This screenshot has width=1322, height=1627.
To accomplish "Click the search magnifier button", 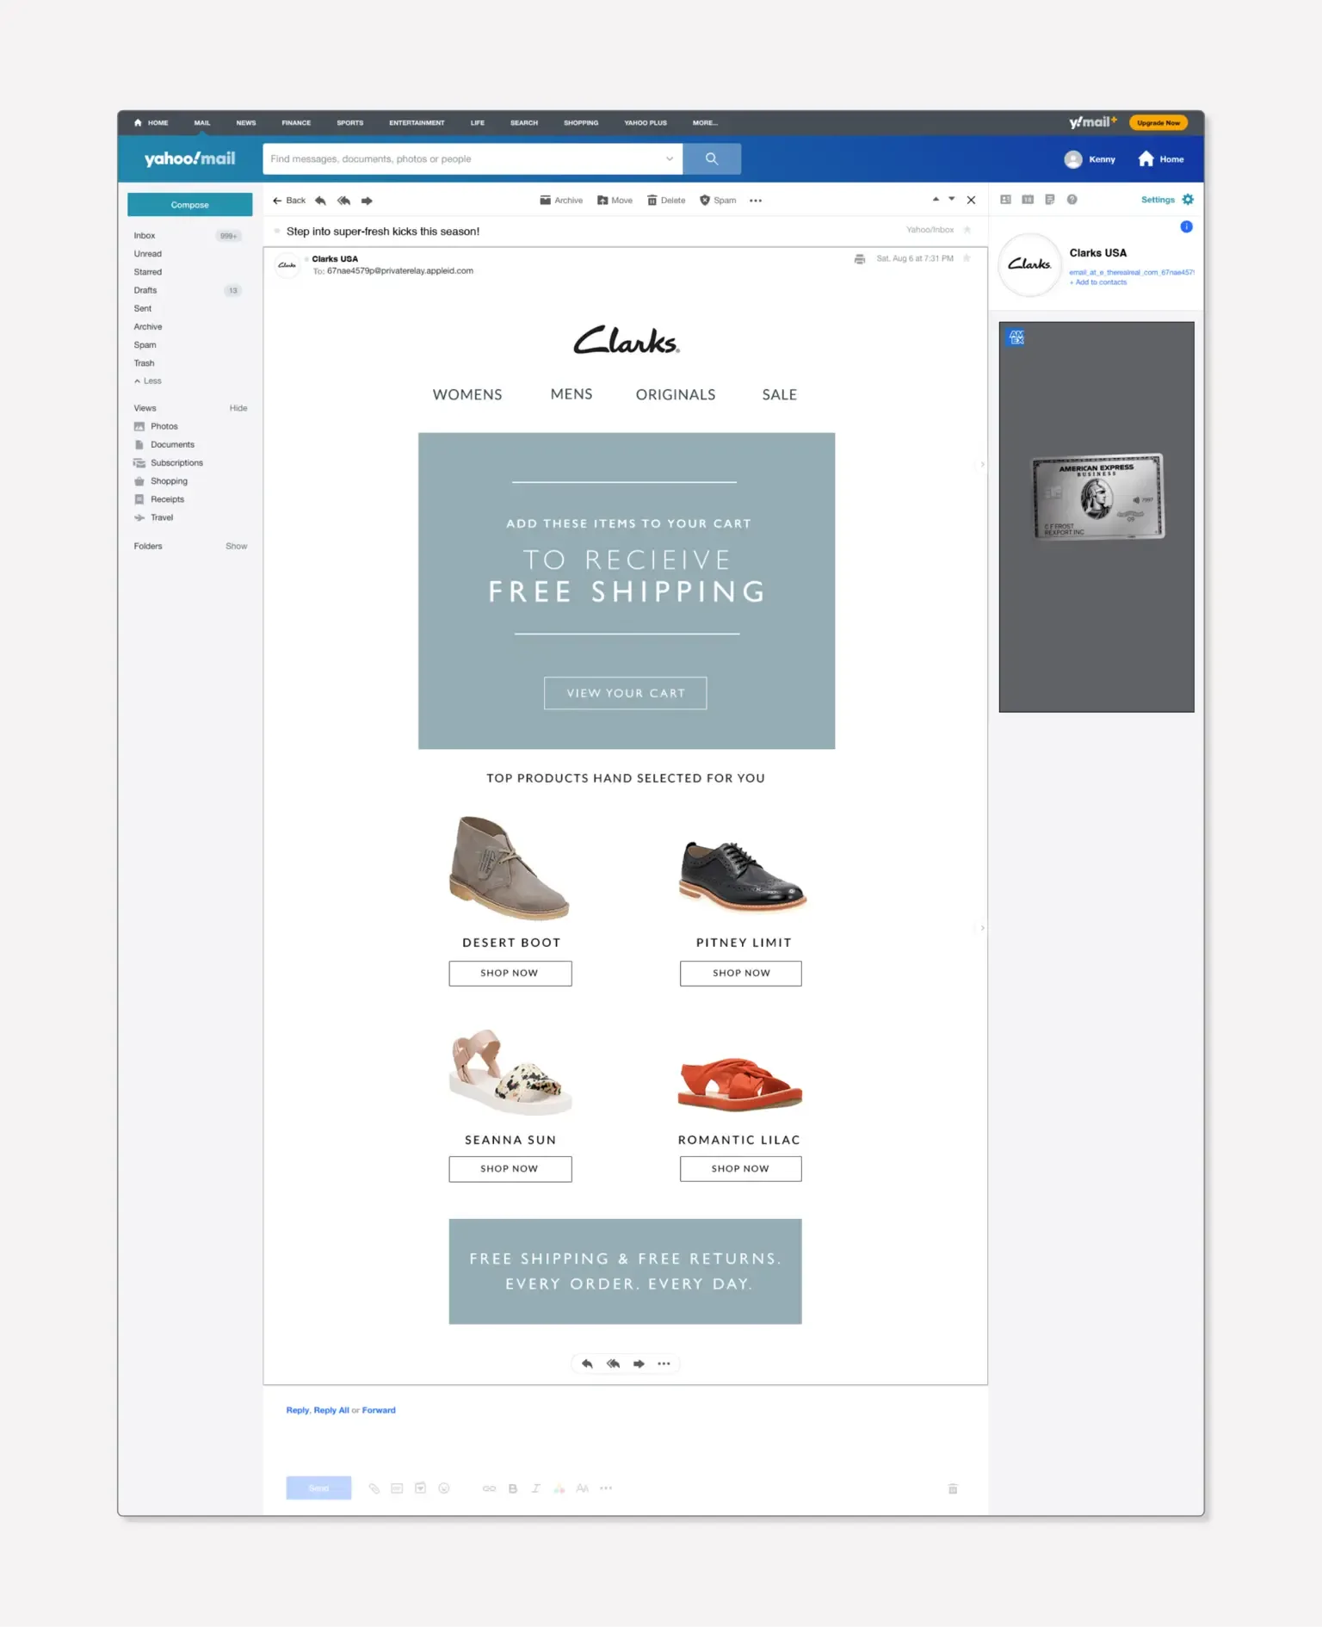I will click(712, 159).
